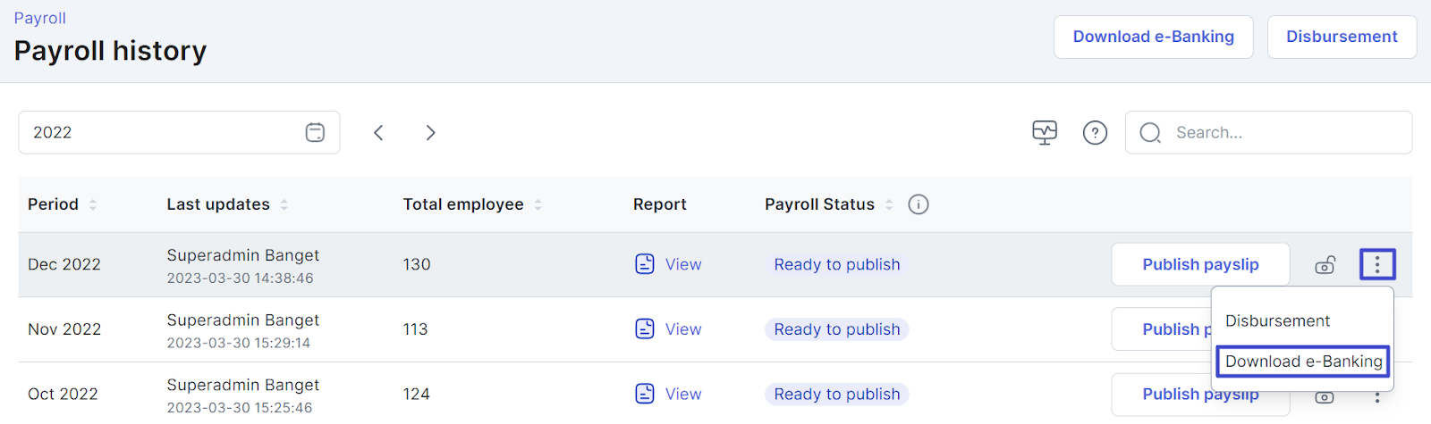
Task: Click the Payroll Status info icon
Action: tap(918, 204)
